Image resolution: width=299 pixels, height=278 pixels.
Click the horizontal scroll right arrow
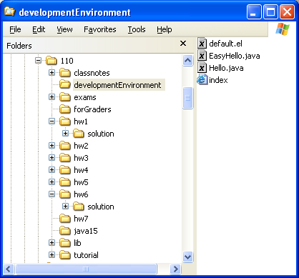click(x=176, y=269)
